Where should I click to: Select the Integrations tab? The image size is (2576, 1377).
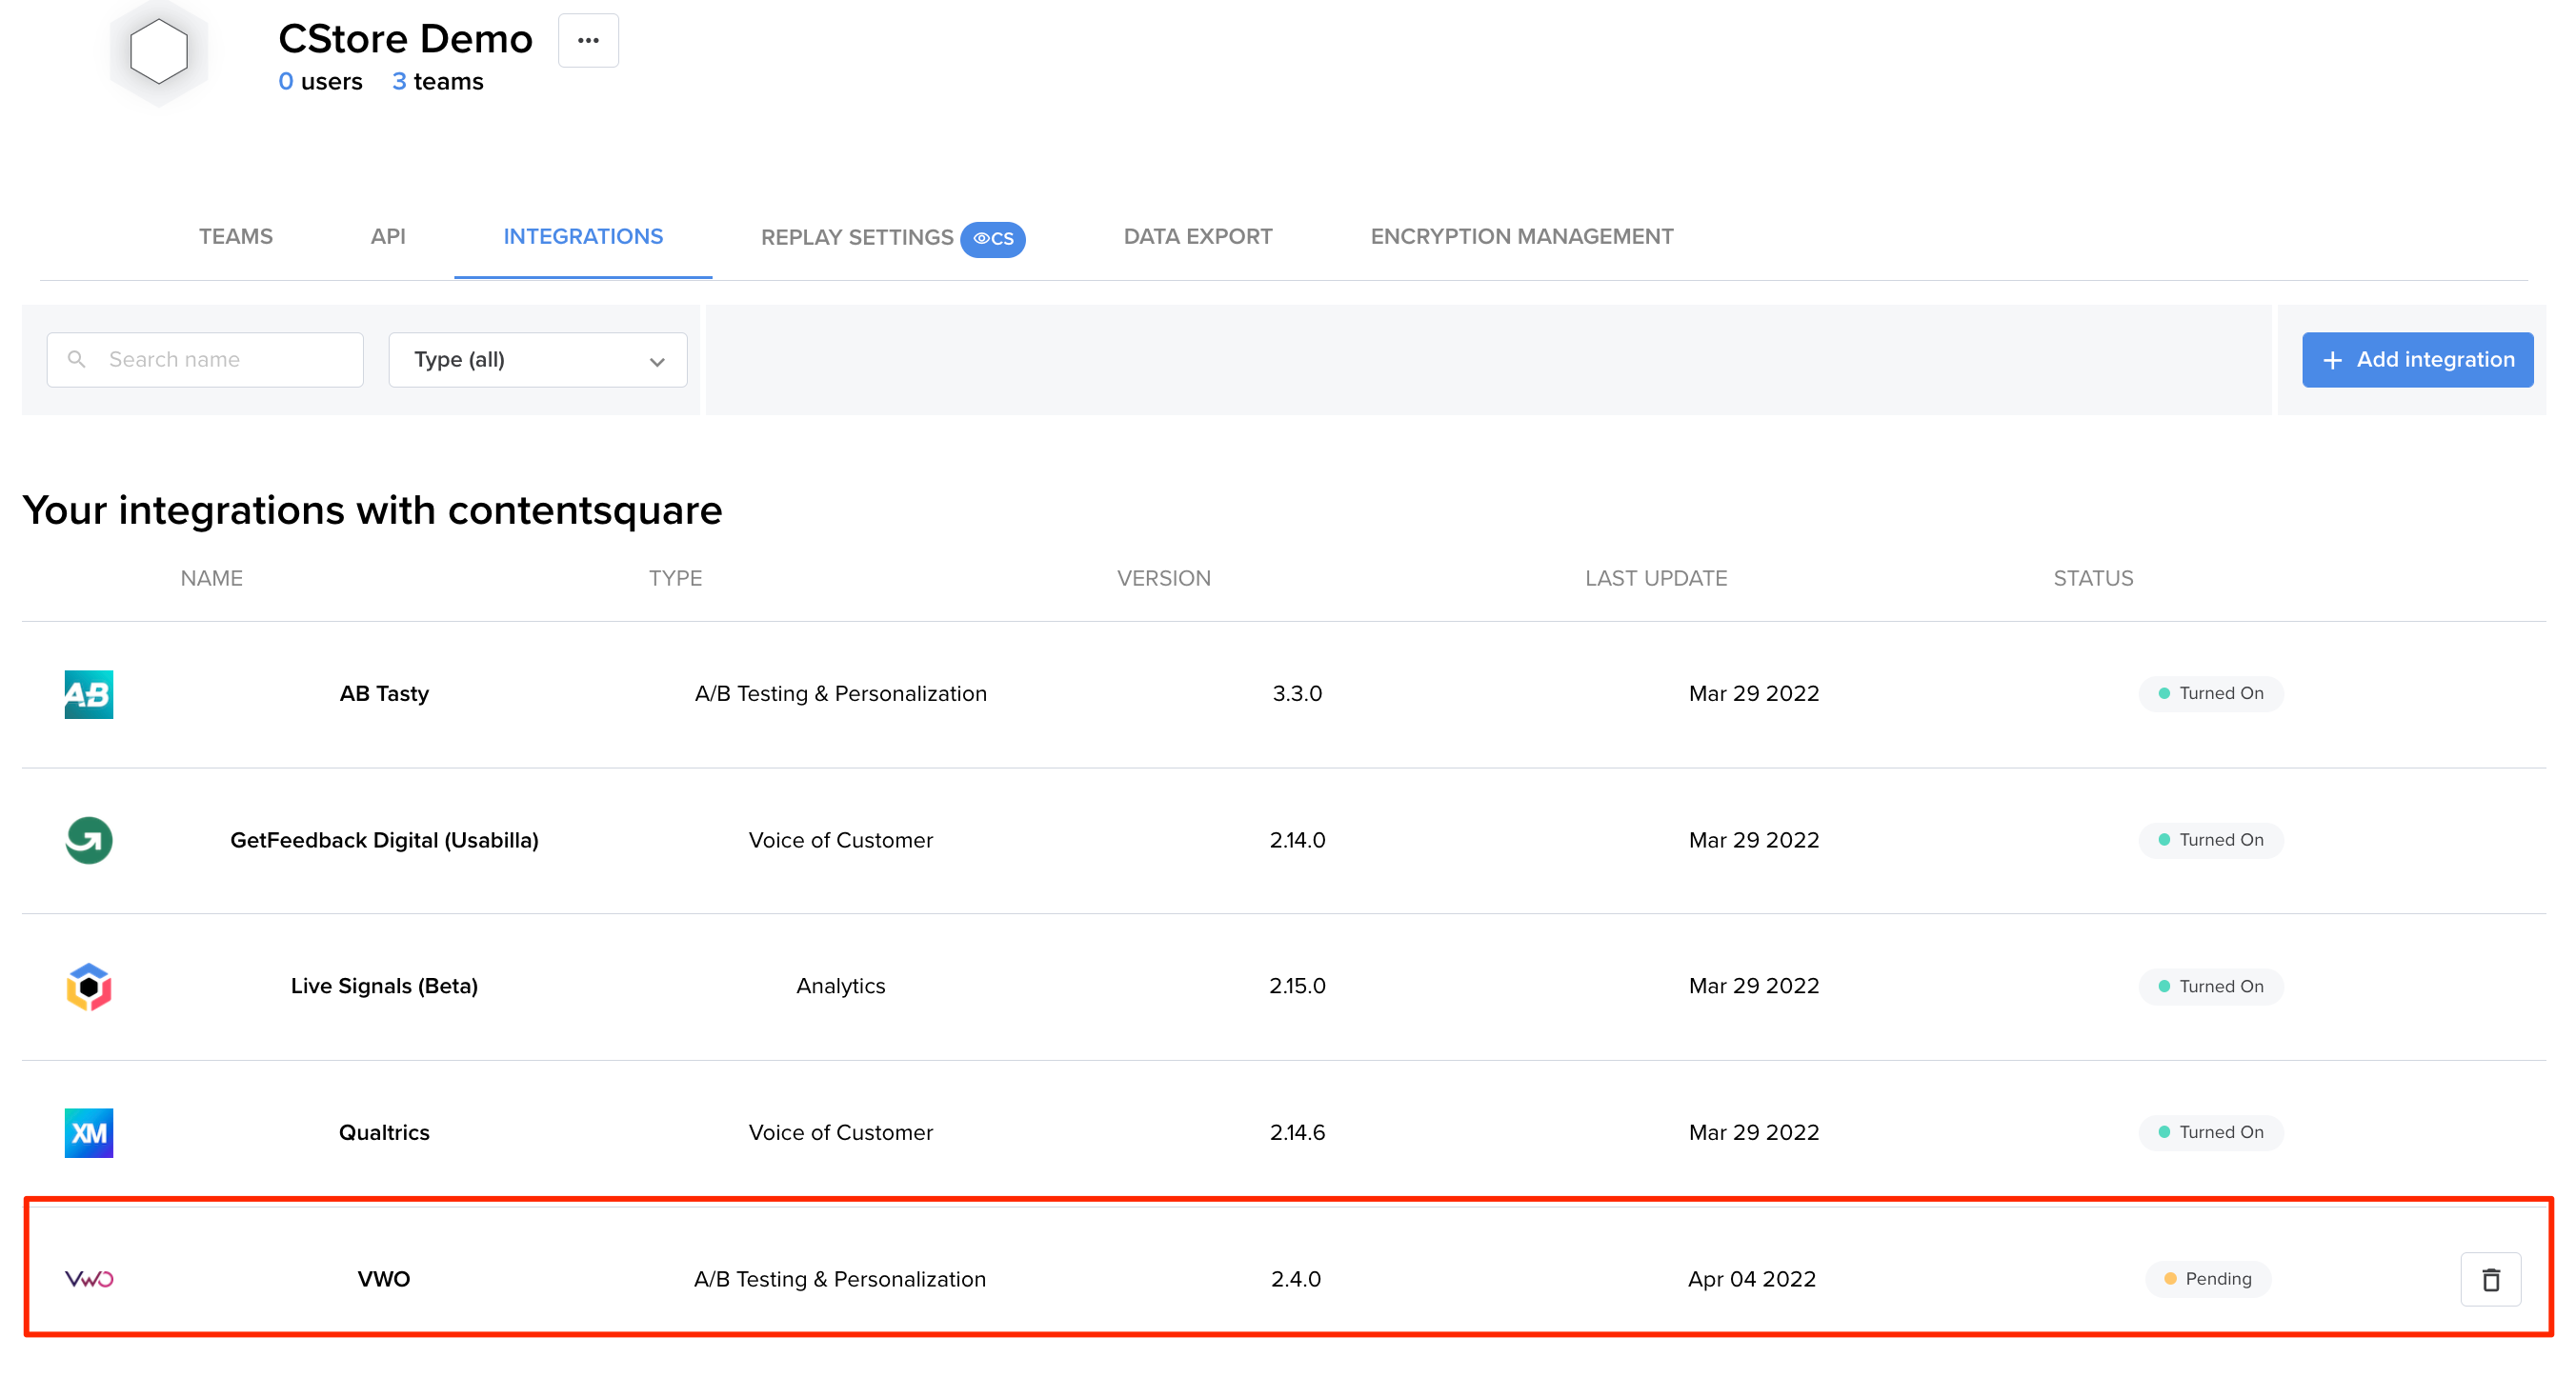[x=583, y=237]
